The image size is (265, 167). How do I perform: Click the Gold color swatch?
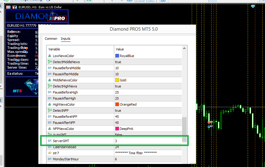coord(117,80)
